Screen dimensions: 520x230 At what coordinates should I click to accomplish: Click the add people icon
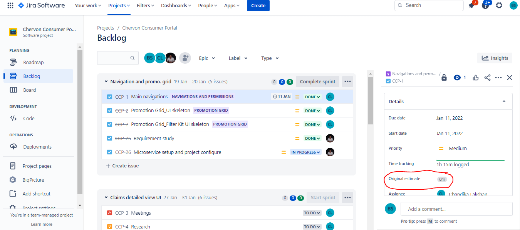pyautogui.click(x=185, y=58)
